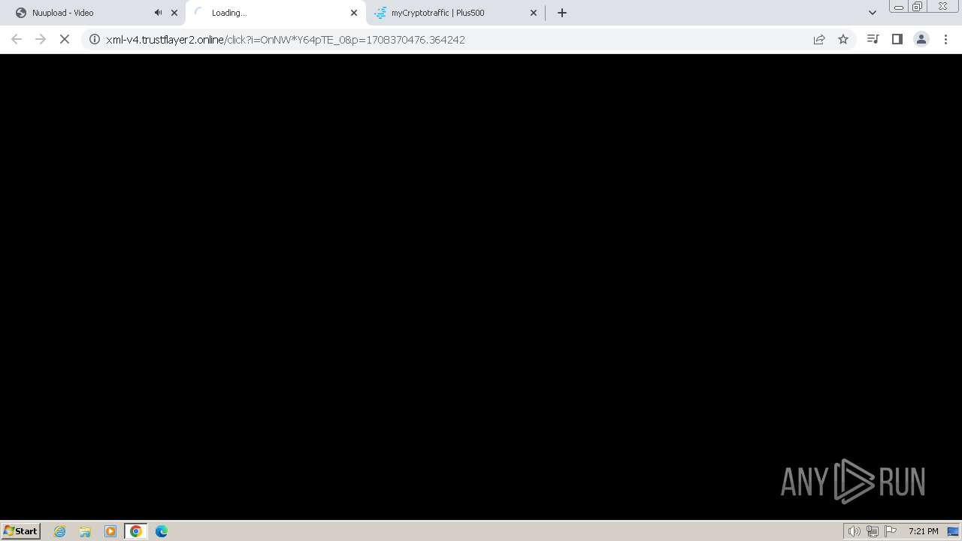The width and height of the screenshot is (962, 541).
Task: Stop loading the page
Action: (65, 39)
